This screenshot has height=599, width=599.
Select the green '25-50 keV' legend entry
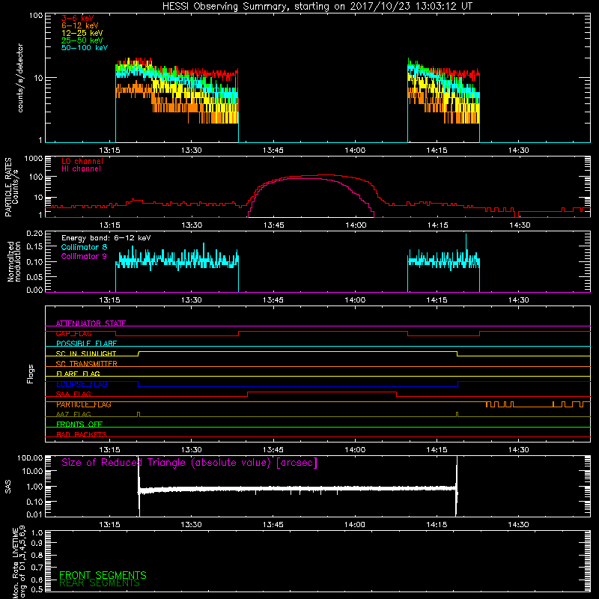[82, 40]
